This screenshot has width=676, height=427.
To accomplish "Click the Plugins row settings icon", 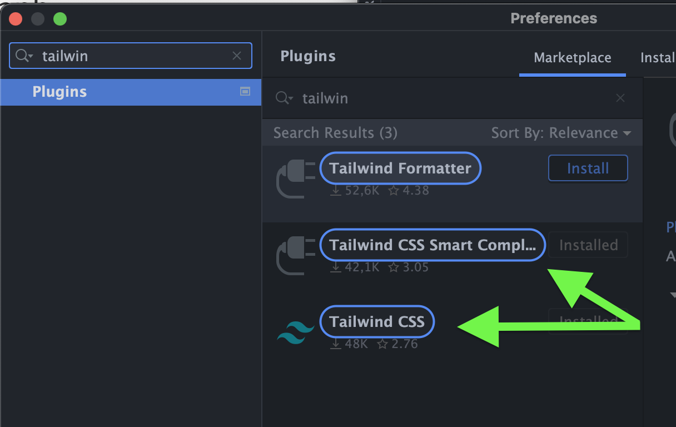I will [245, 91].
